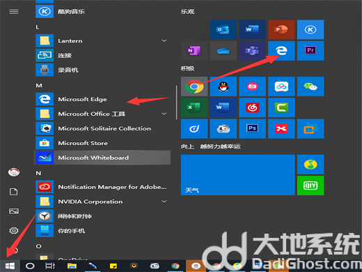Expand the Lantern folder chevron
The image size is (362, 272).
coord(164,40)
